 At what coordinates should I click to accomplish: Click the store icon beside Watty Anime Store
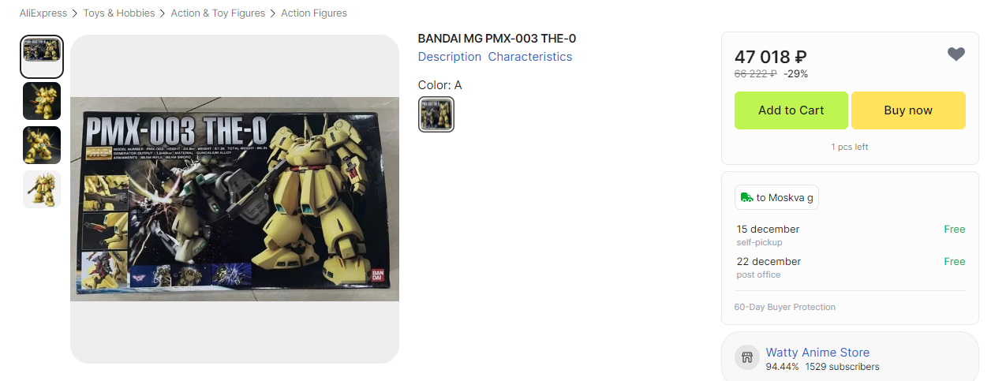(747, 357)
